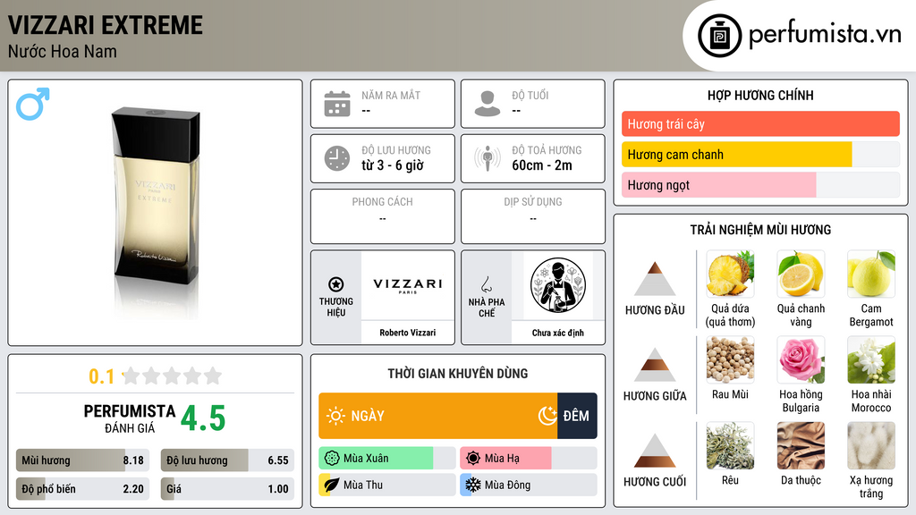Click the Độ lưu hương 6.55 score bar
Image resolution: width=916 pixels, height=515 pixels.
click(x=227, y=460)
